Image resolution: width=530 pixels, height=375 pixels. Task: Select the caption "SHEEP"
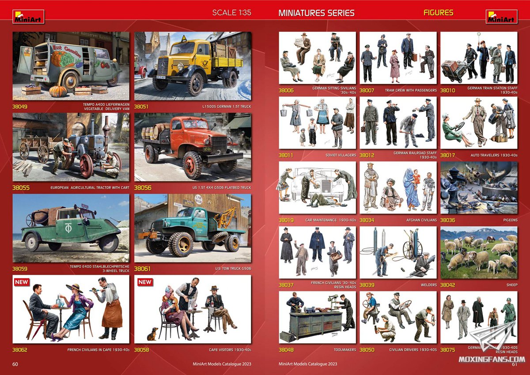(512, 285)
